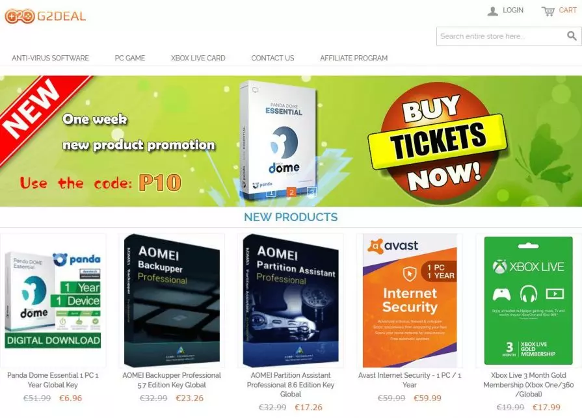The height and width of the screenshot is (418, 582).
Task: Open the Anti-Virus Software menu
Action: click(x=50, y=59)
